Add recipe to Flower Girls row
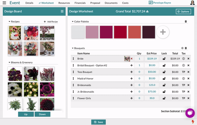Image resolution: width=197 pixels, height=125 pixels. click(131, 98)
